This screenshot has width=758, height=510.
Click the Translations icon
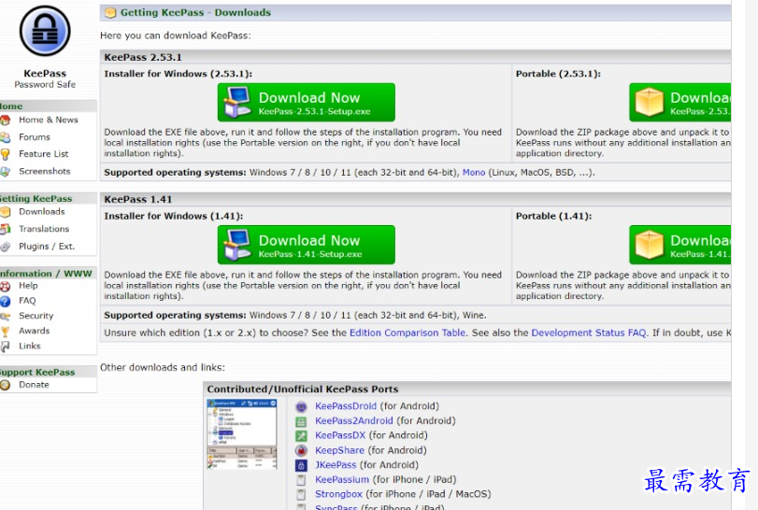point(6,229)
